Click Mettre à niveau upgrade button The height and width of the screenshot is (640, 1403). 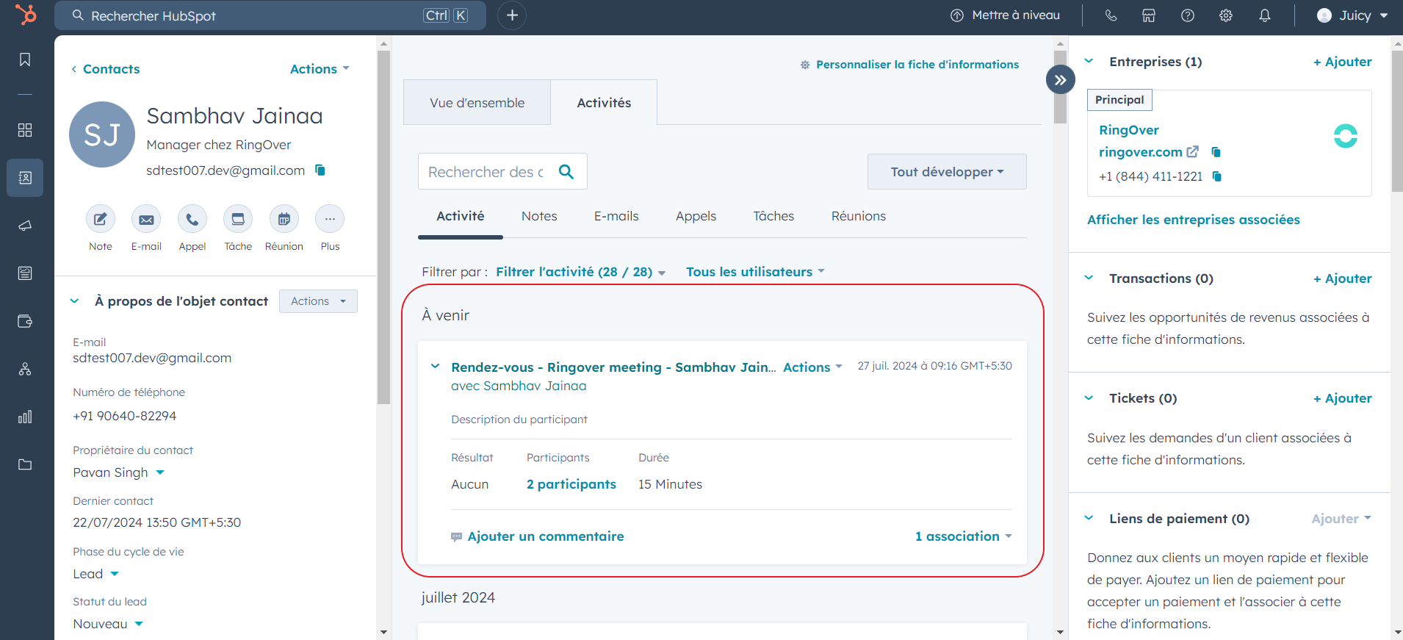[1006, 15]
